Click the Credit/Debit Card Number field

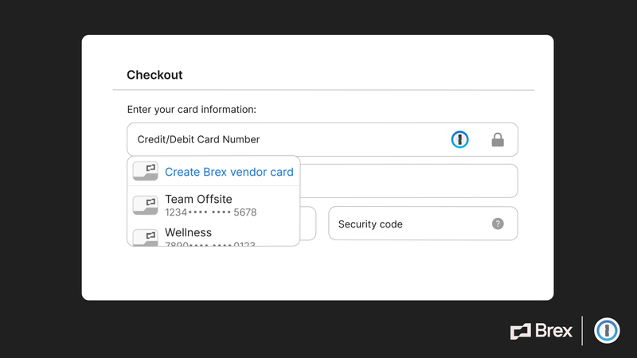[322, 140]
